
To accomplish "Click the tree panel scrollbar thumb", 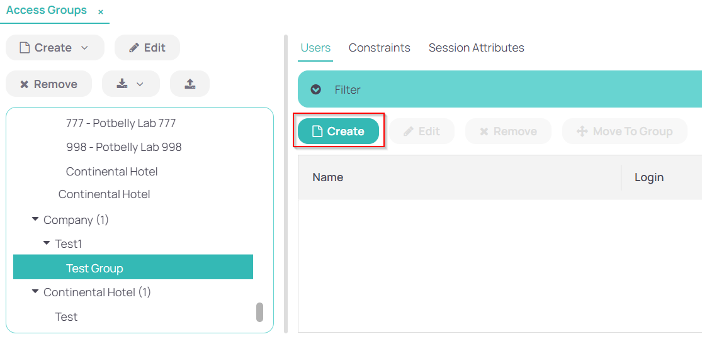I will (259, 312).
